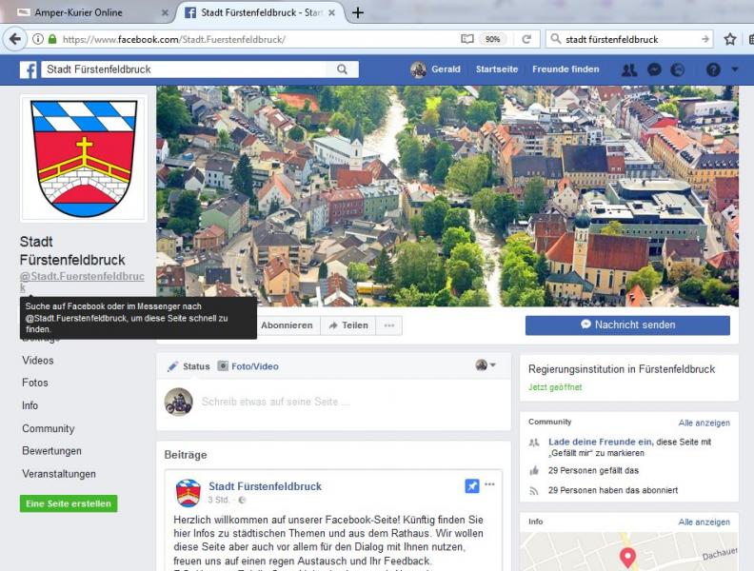Screen dimensions: 754x571
Task: Click Stadt Fürstenfeldbruck post author name
Action: [265, 486]
